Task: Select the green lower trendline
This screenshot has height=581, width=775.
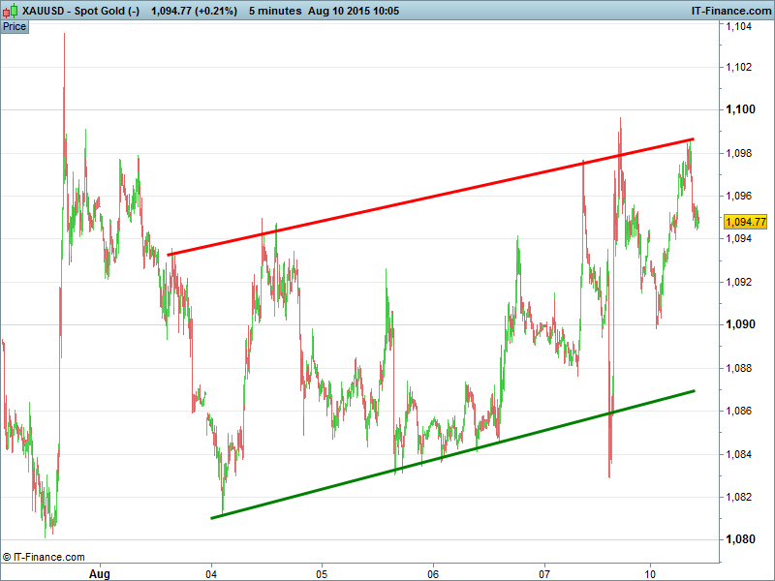Action: 452,454
